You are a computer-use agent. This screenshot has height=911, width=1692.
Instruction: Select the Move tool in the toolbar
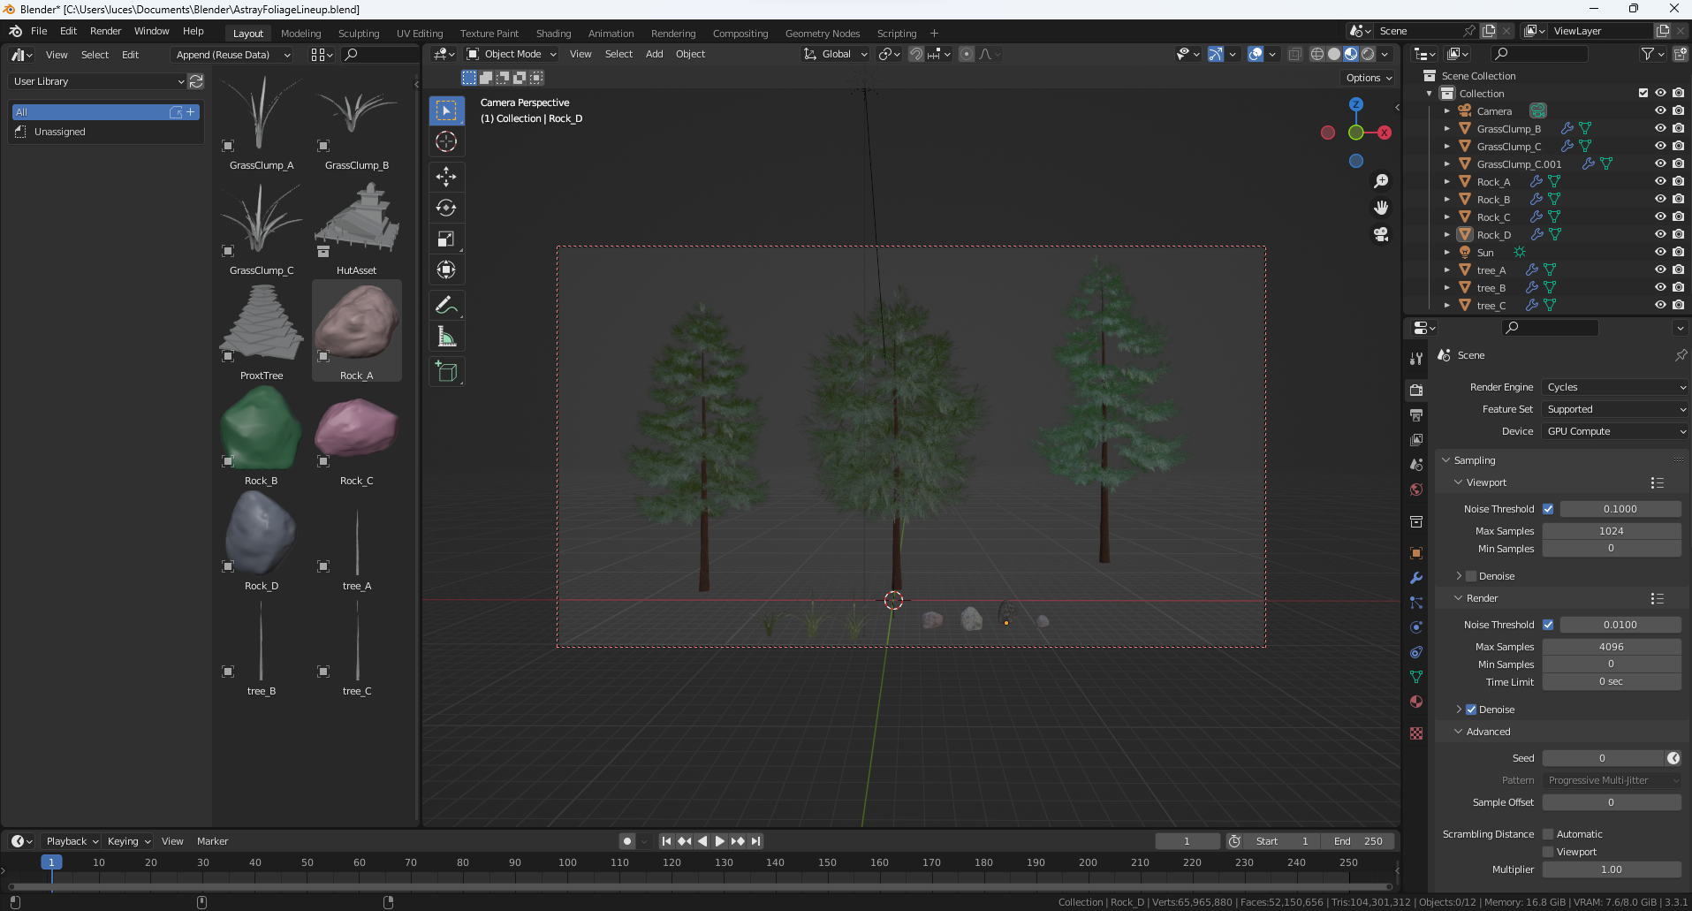[x=446, y=177]
